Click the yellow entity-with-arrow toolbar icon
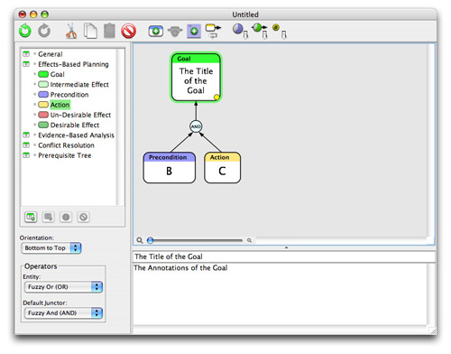Viewport: 451px width, 354px height. point(213,31)
